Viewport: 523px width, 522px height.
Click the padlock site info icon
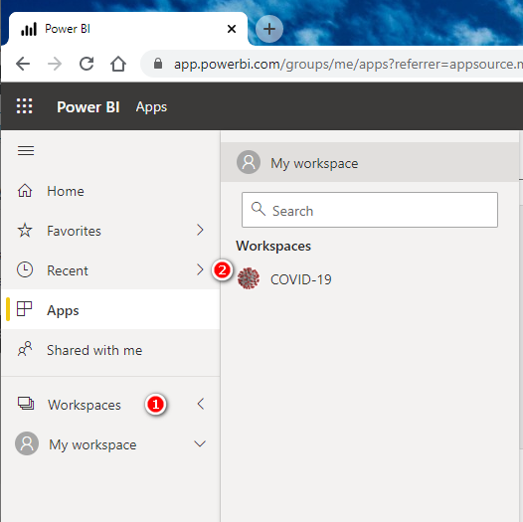(x=158, y=64)
